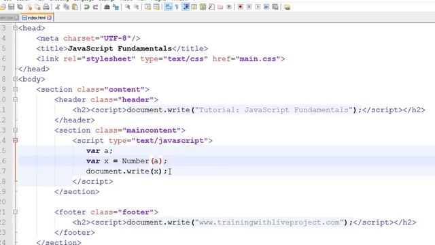Collapse header class header fold marker

pos(15,99)
